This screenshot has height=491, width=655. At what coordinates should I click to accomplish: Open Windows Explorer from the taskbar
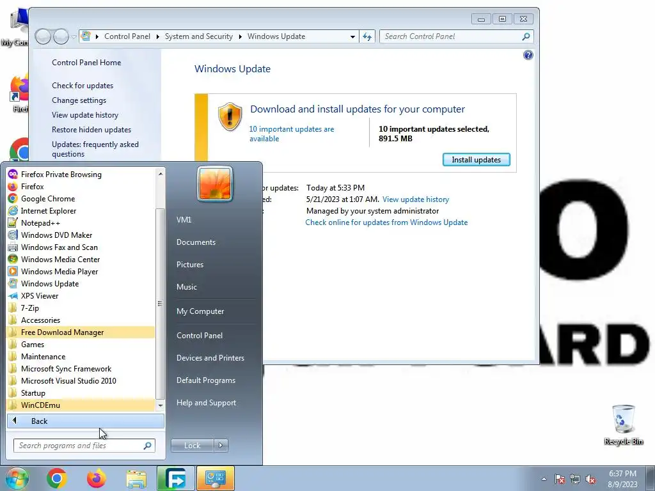(x=136, y=479)
